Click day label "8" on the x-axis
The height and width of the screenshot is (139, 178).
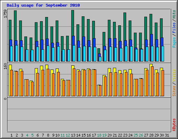coord(48,135)
